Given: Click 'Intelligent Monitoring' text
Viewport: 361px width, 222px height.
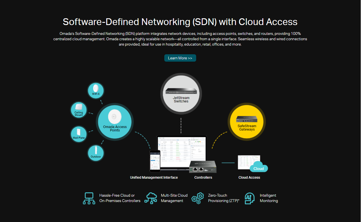Looking at the screenshot, I should pos(269,198).
